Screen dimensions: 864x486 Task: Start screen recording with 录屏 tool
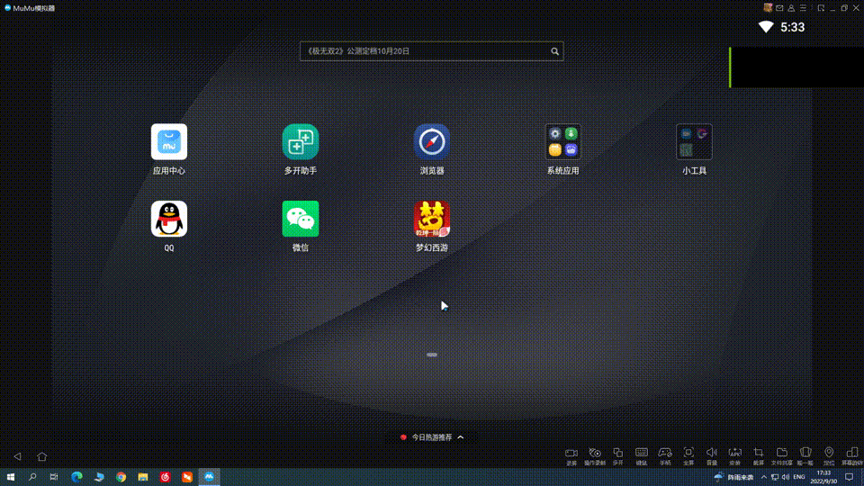click(x=571, y=455)
